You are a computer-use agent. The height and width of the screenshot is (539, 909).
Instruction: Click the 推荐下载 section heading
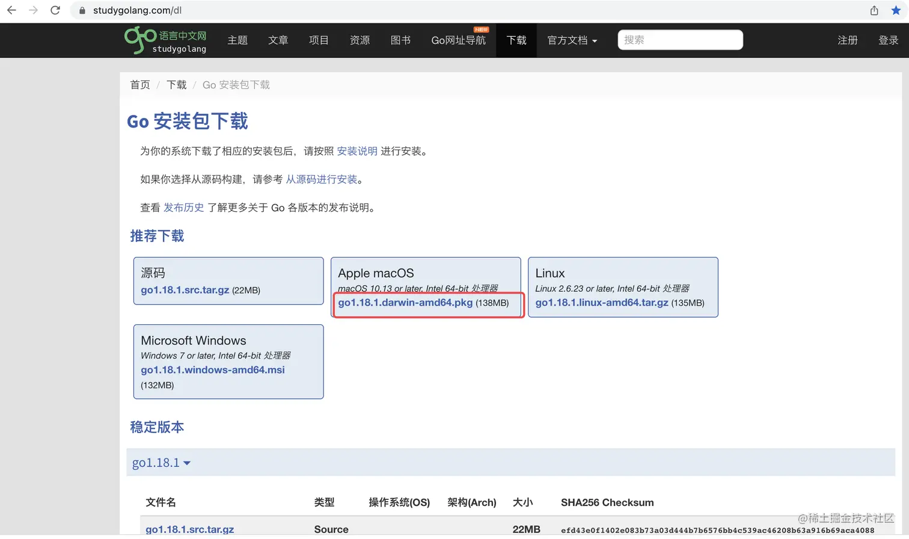coord(157,236)
